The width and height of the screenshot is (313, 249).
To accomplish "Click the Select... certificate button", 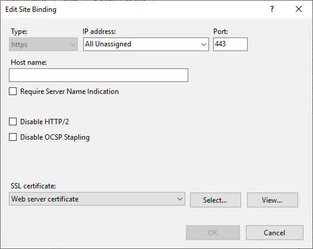I will [216, 200].
